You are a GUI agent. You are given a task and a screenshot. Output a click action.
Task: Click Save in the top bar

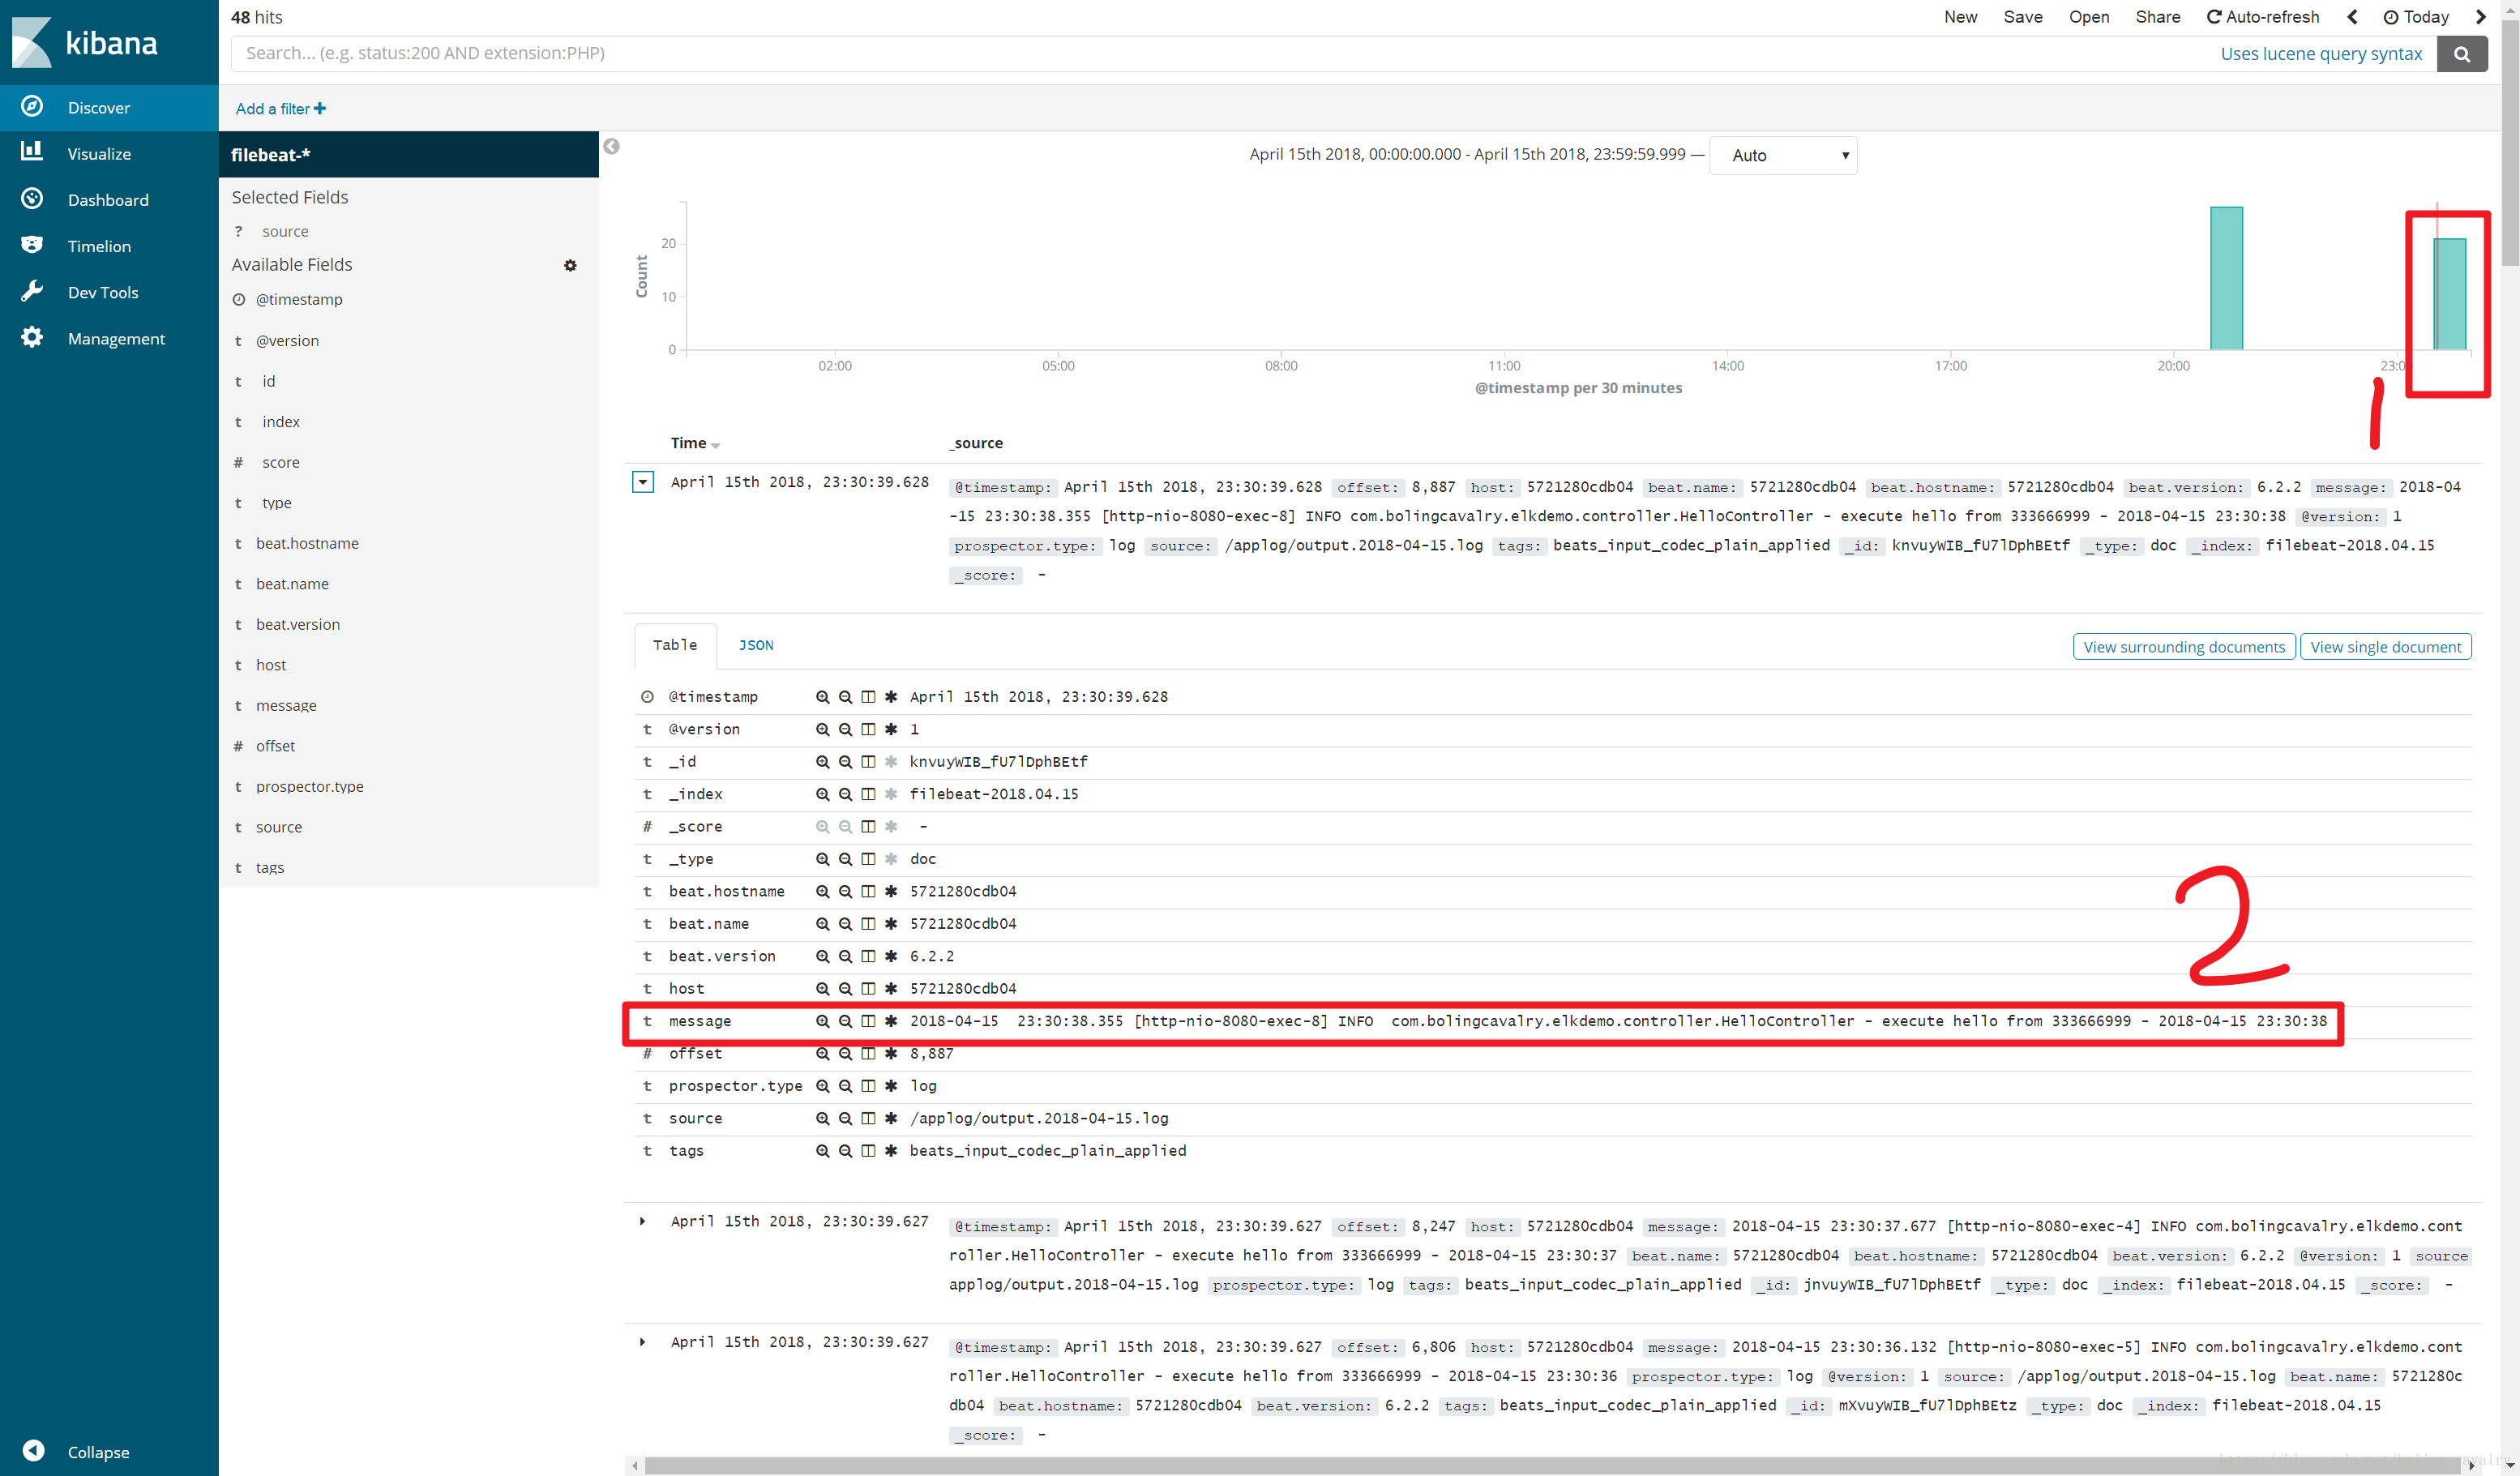(2022, 17)
